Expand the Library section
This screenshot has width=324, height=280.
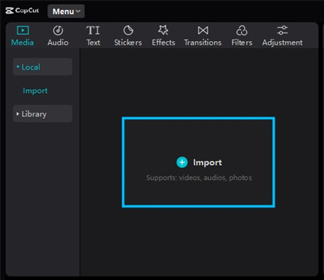coord(43,113)
